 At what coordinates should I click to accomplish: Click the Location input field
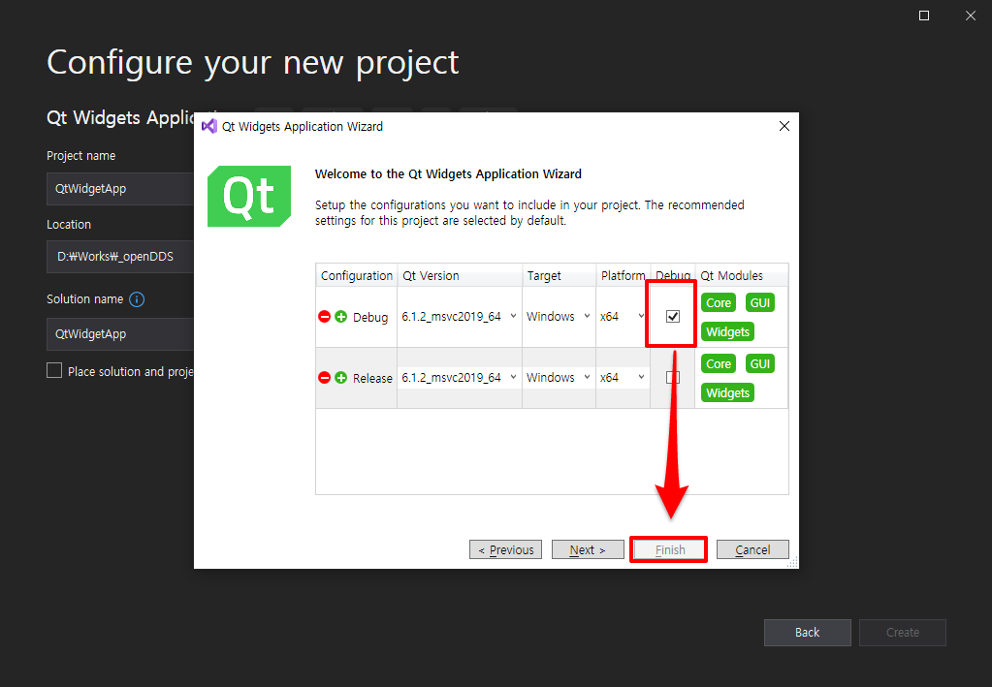coord(120,257)
